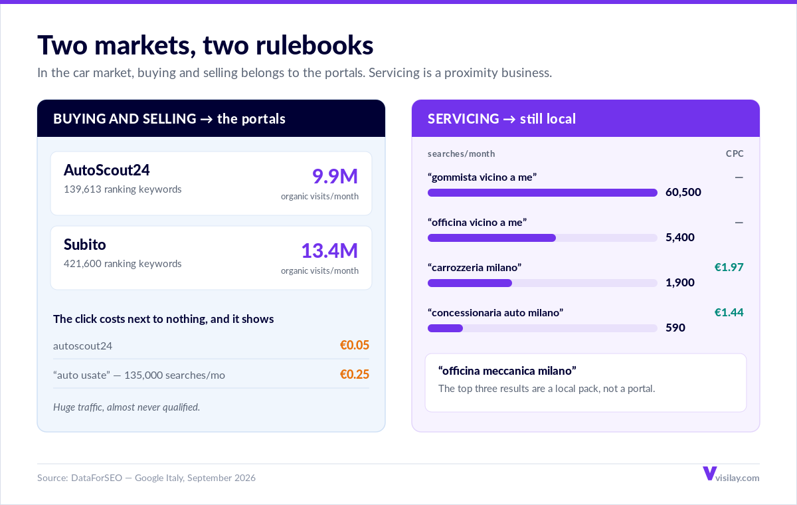Click '421,600 ranking keywords' text
The height and width of the screenshot is (505, 797).
click(123, 264)
